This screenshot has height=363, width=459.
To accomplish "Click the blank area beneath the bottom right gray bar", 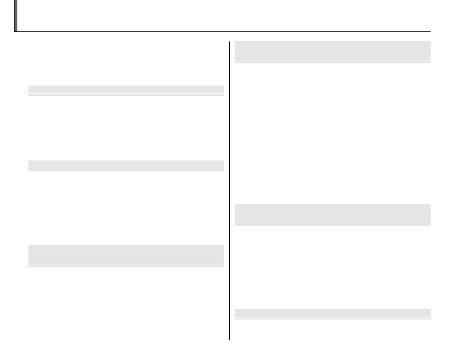I will 333,330.
